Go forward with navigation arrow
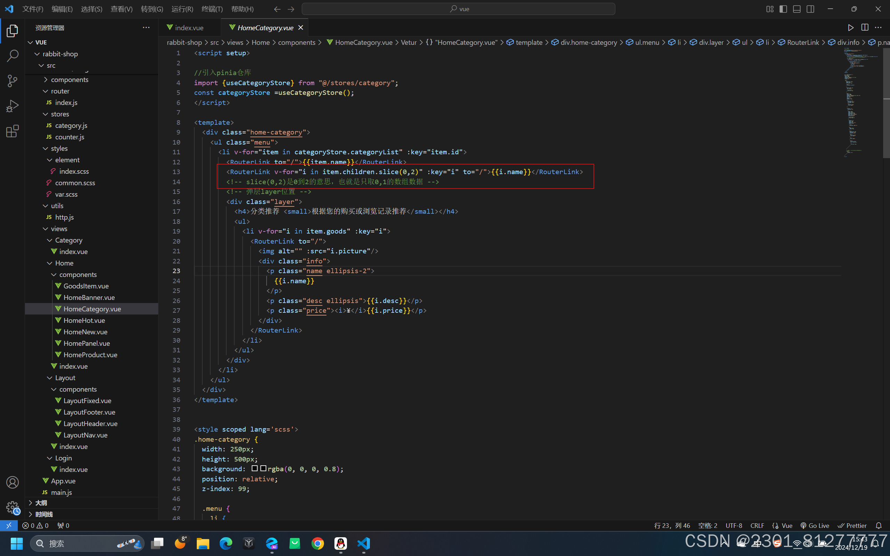 pyautogui.click(x=291, y=9)
